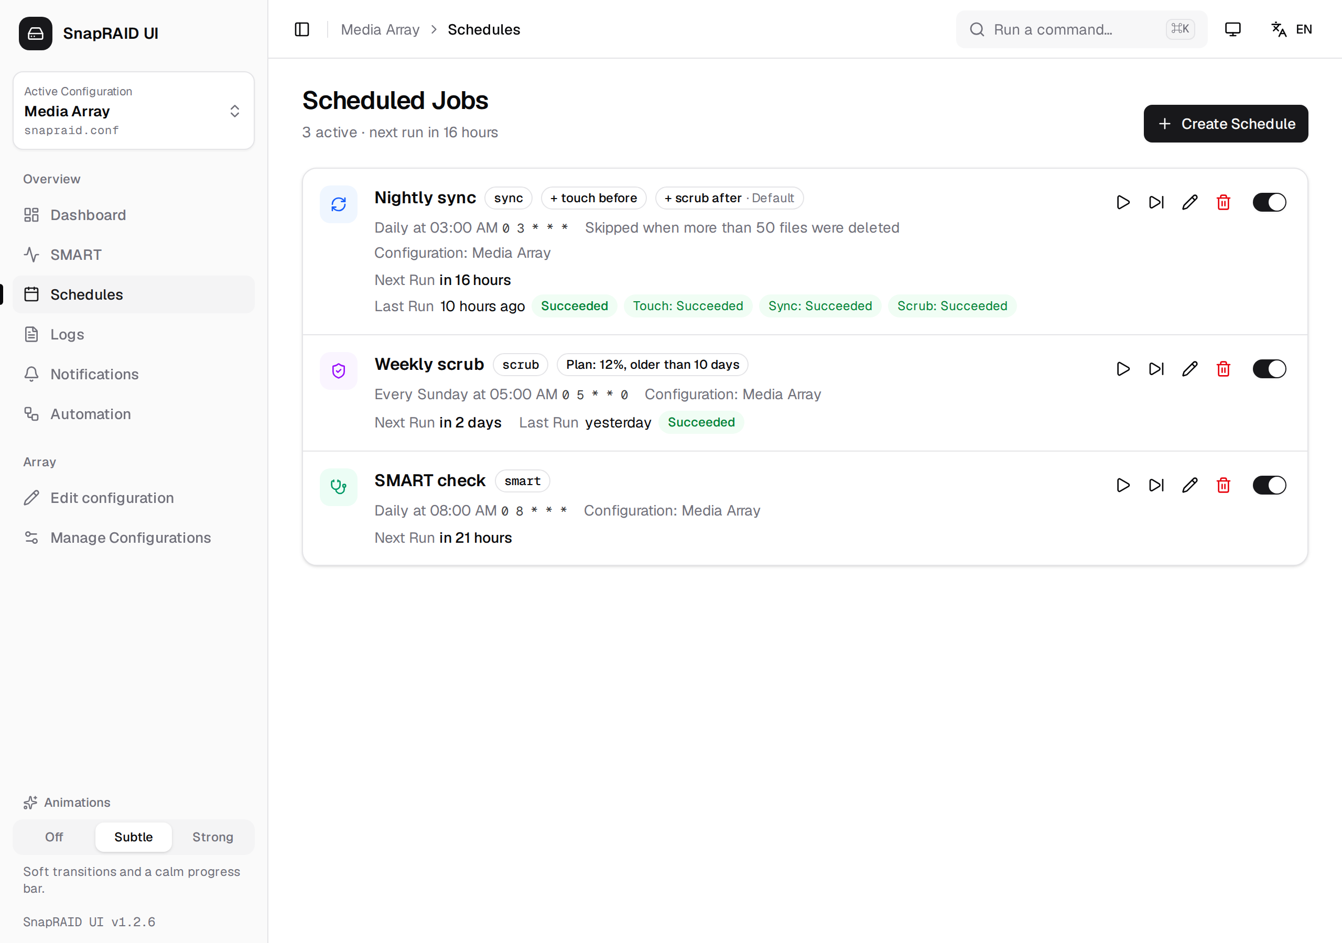
Task: Run SMART check now
Action: (x=1123, y=485)
